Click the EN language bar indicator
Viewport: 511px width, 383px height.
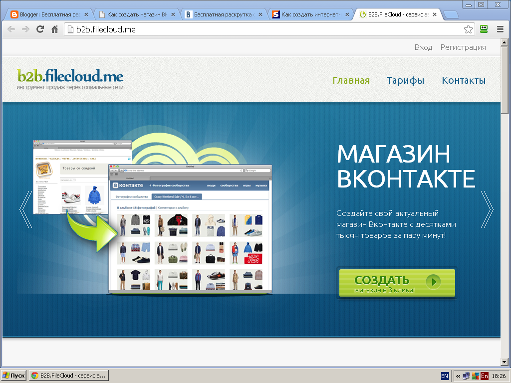click(x=445, y=376)
